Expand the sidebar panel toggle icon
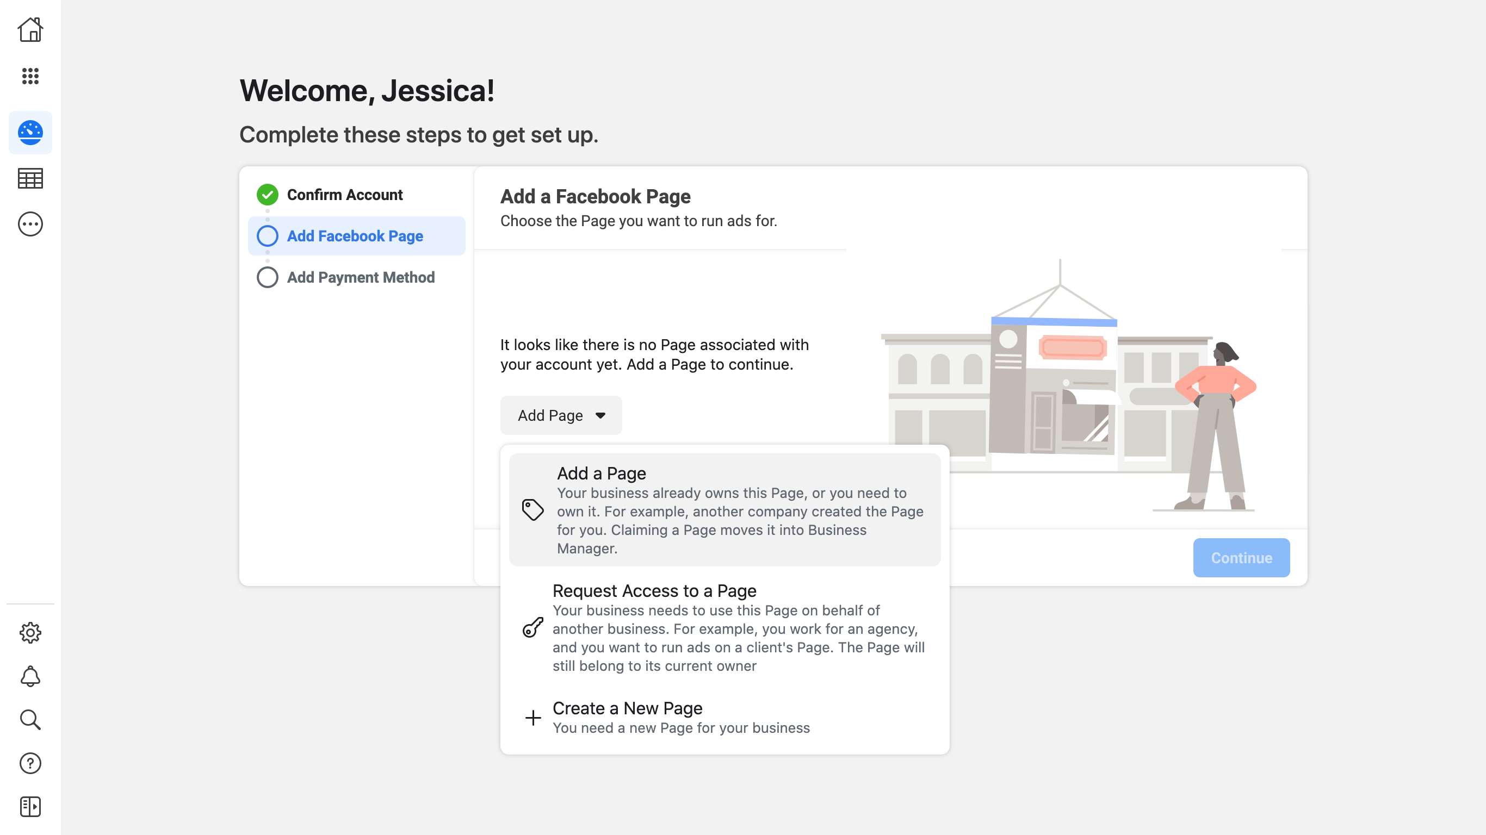1486x835 pixels. tap(30, 806)
